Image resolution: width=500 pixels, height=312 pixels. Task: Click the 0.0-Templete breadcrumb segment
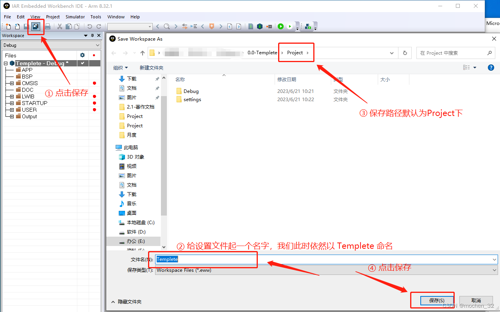pos(262,53)
